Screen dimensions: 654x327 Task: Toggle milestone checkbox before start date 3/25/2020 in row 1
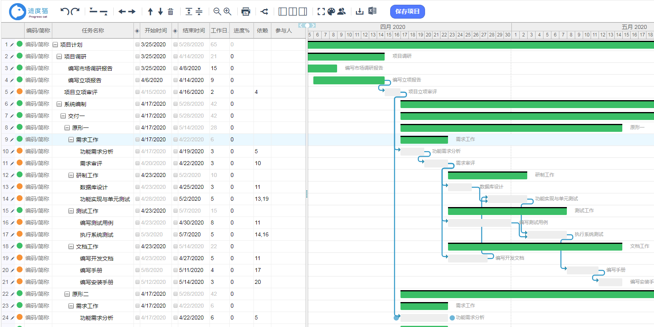pyautogui.click(x=137, y=45)
